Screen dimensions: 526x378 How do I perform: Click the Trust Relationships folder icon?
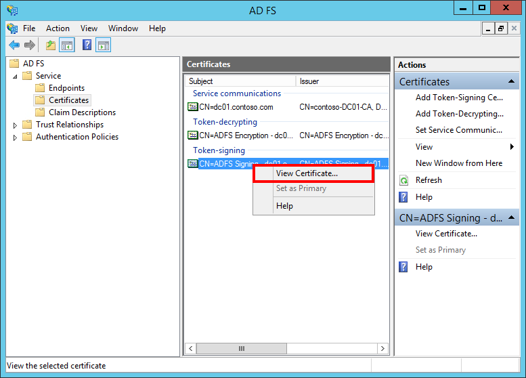[27, 125]
